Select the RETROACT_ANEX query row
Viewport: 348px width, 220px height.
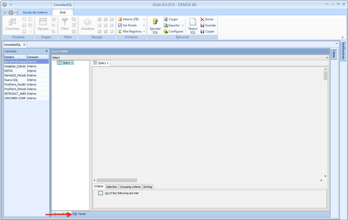click(x=26, y=94)
